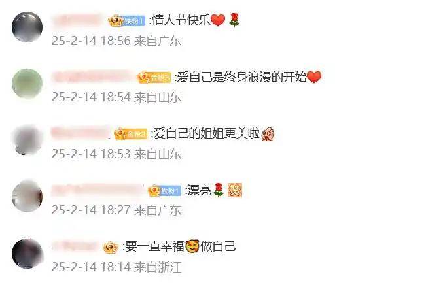This screenshot has height=283, width=443.
Task: Open green avatar of the 18:54 commenter
Action: (27, 84)
